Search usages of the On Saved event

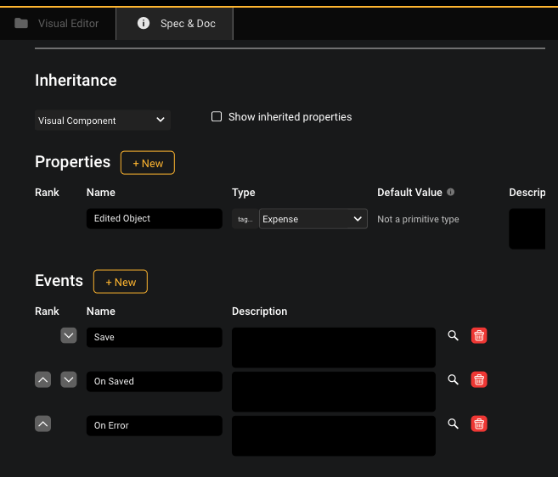pos(453,379)
